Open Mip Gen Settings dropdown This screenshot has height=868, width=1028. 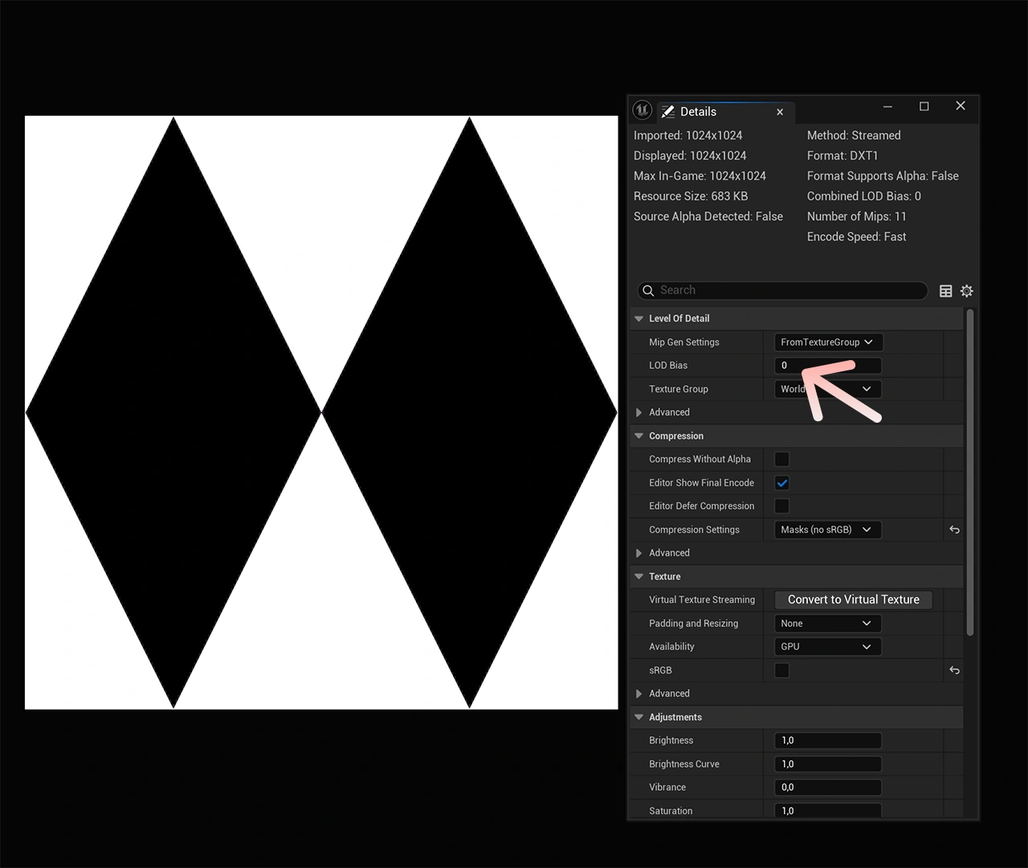[x=828, y=342]
